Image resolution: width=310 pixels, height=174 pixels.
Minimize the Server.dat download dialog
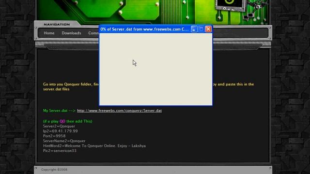tap(194, 29)
